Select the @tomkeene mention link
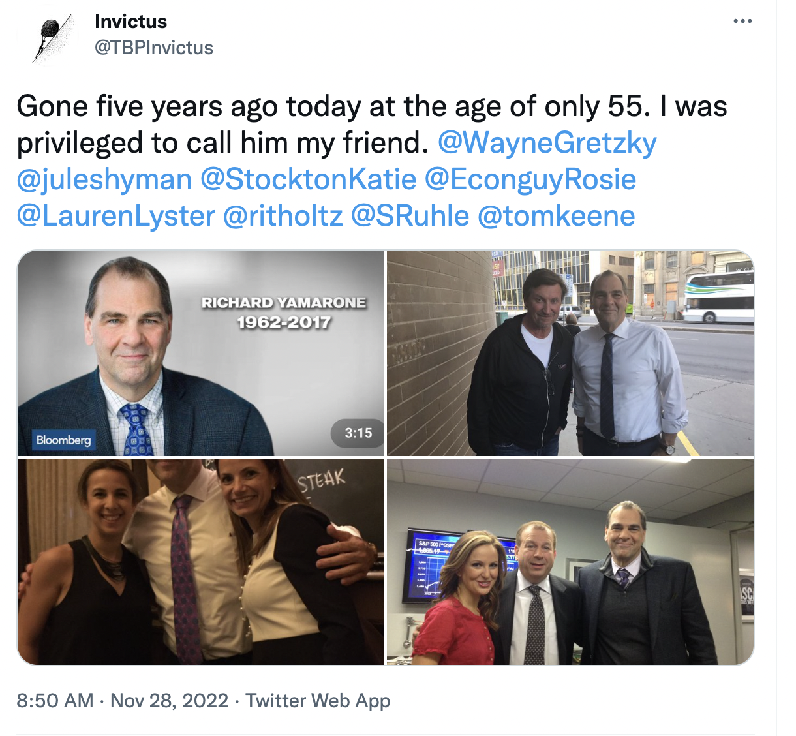The height and width of the screenshot is (736, 796). coord(556,216)
